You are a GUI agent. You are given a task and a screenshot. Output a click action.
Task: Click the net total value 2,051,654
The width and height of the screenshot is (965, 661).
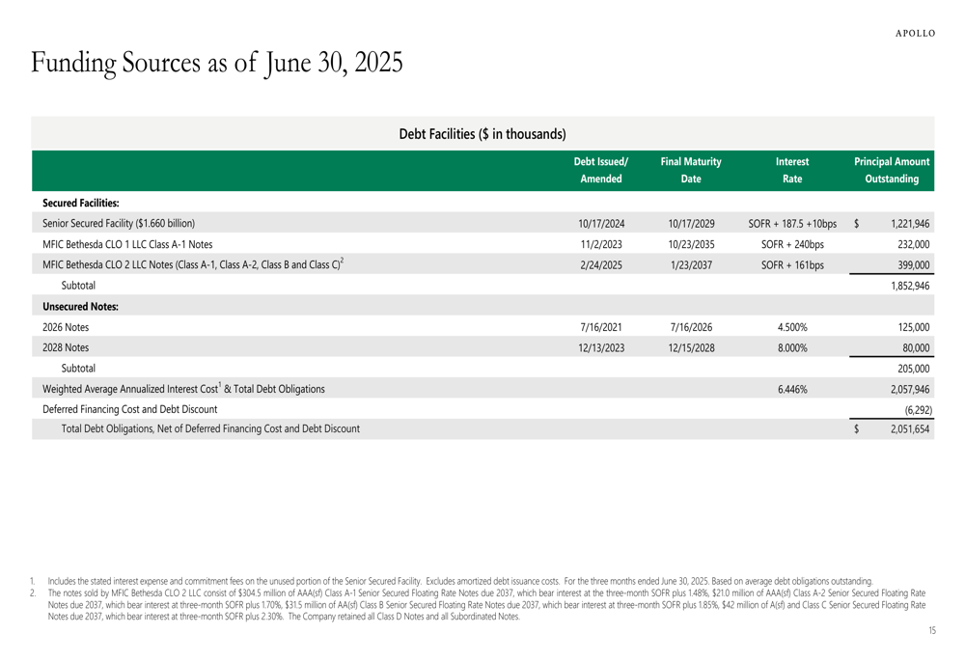[x=910, y=429]
